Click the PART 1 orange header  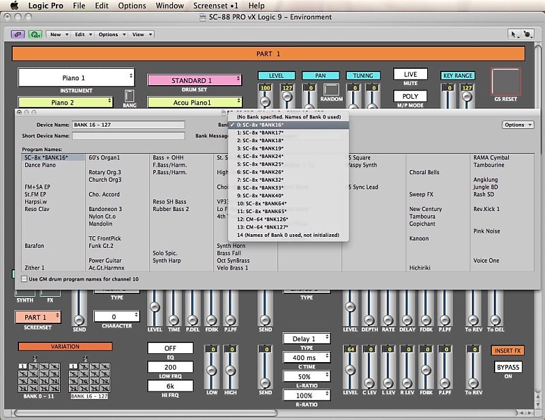[268, 54]
